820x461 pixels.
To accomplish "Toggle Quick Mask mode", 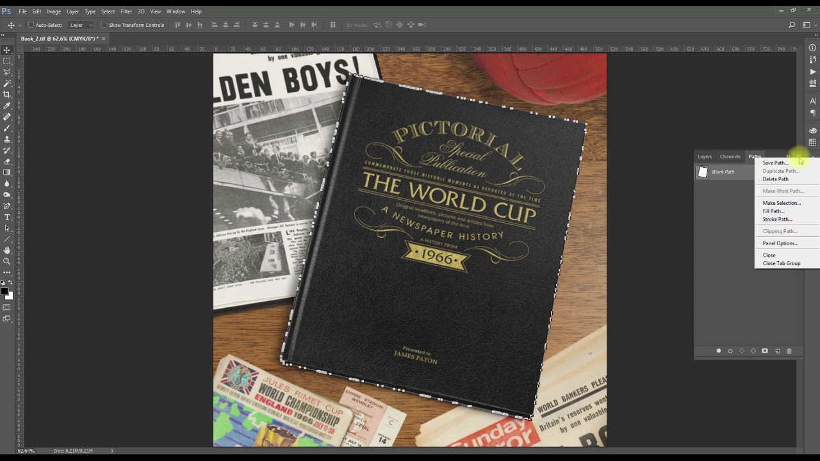I will [x=7, y=307].
